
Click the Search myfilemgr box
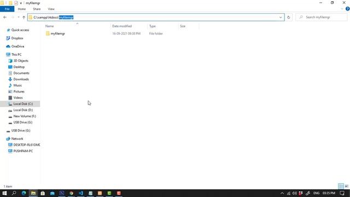[x=322, y=17]
